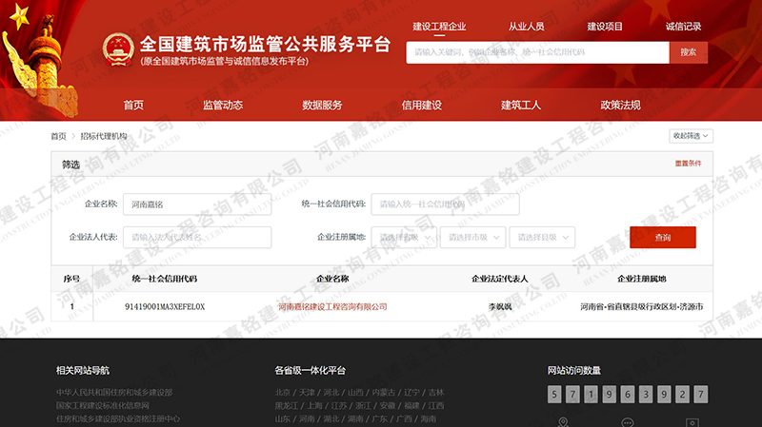Open the 广东 provincial platform link
Image resolution: width=762 pixels, height=427 pixels.
point(379,418)
